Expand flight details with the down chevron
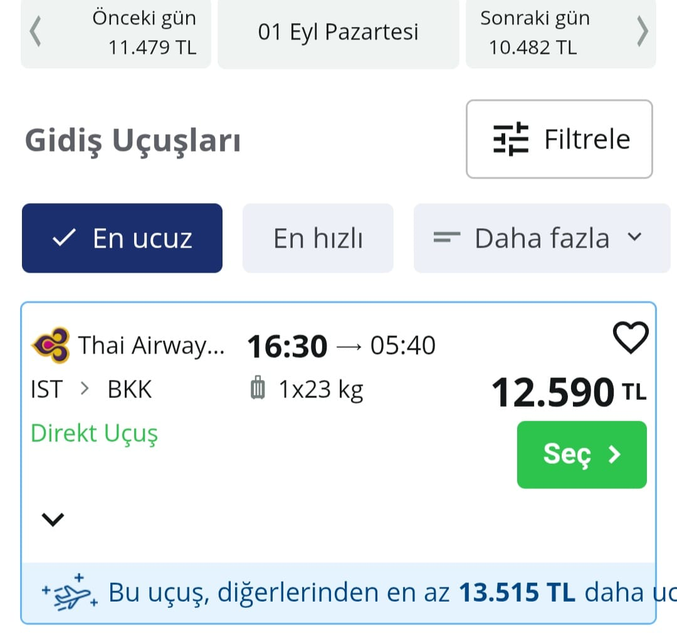 coord(53,520)
